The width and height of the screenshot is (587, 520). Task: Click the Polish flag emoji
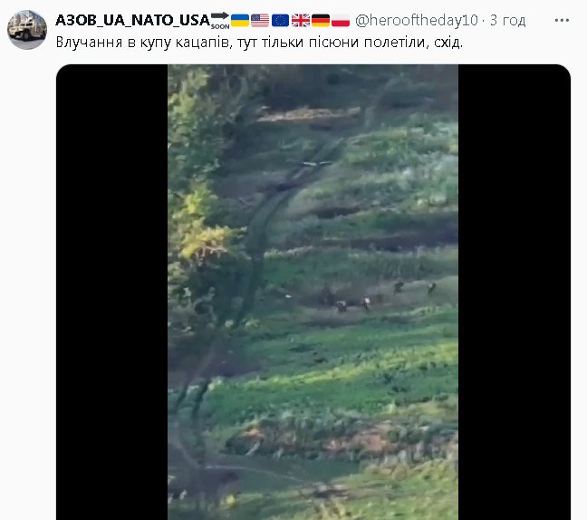pos(341,20)
